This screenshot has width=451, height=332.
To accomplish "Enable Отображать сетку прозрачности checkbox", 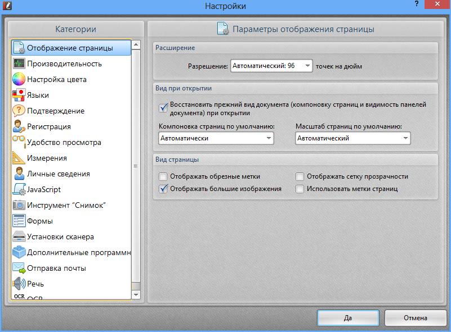I will (x=300, y=176).
